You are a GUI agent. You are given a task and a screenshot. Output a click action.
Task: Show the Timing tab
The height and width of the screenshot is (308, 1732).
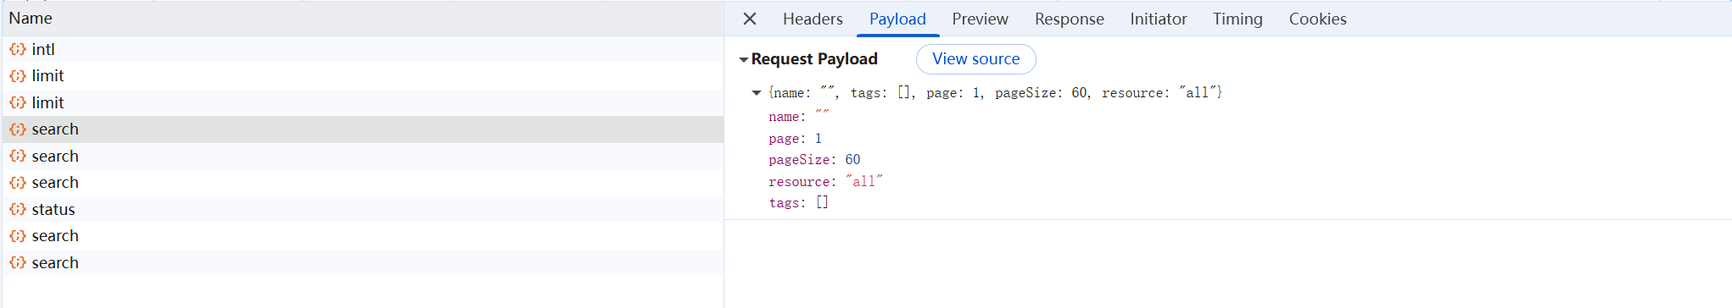(1238, 19)
